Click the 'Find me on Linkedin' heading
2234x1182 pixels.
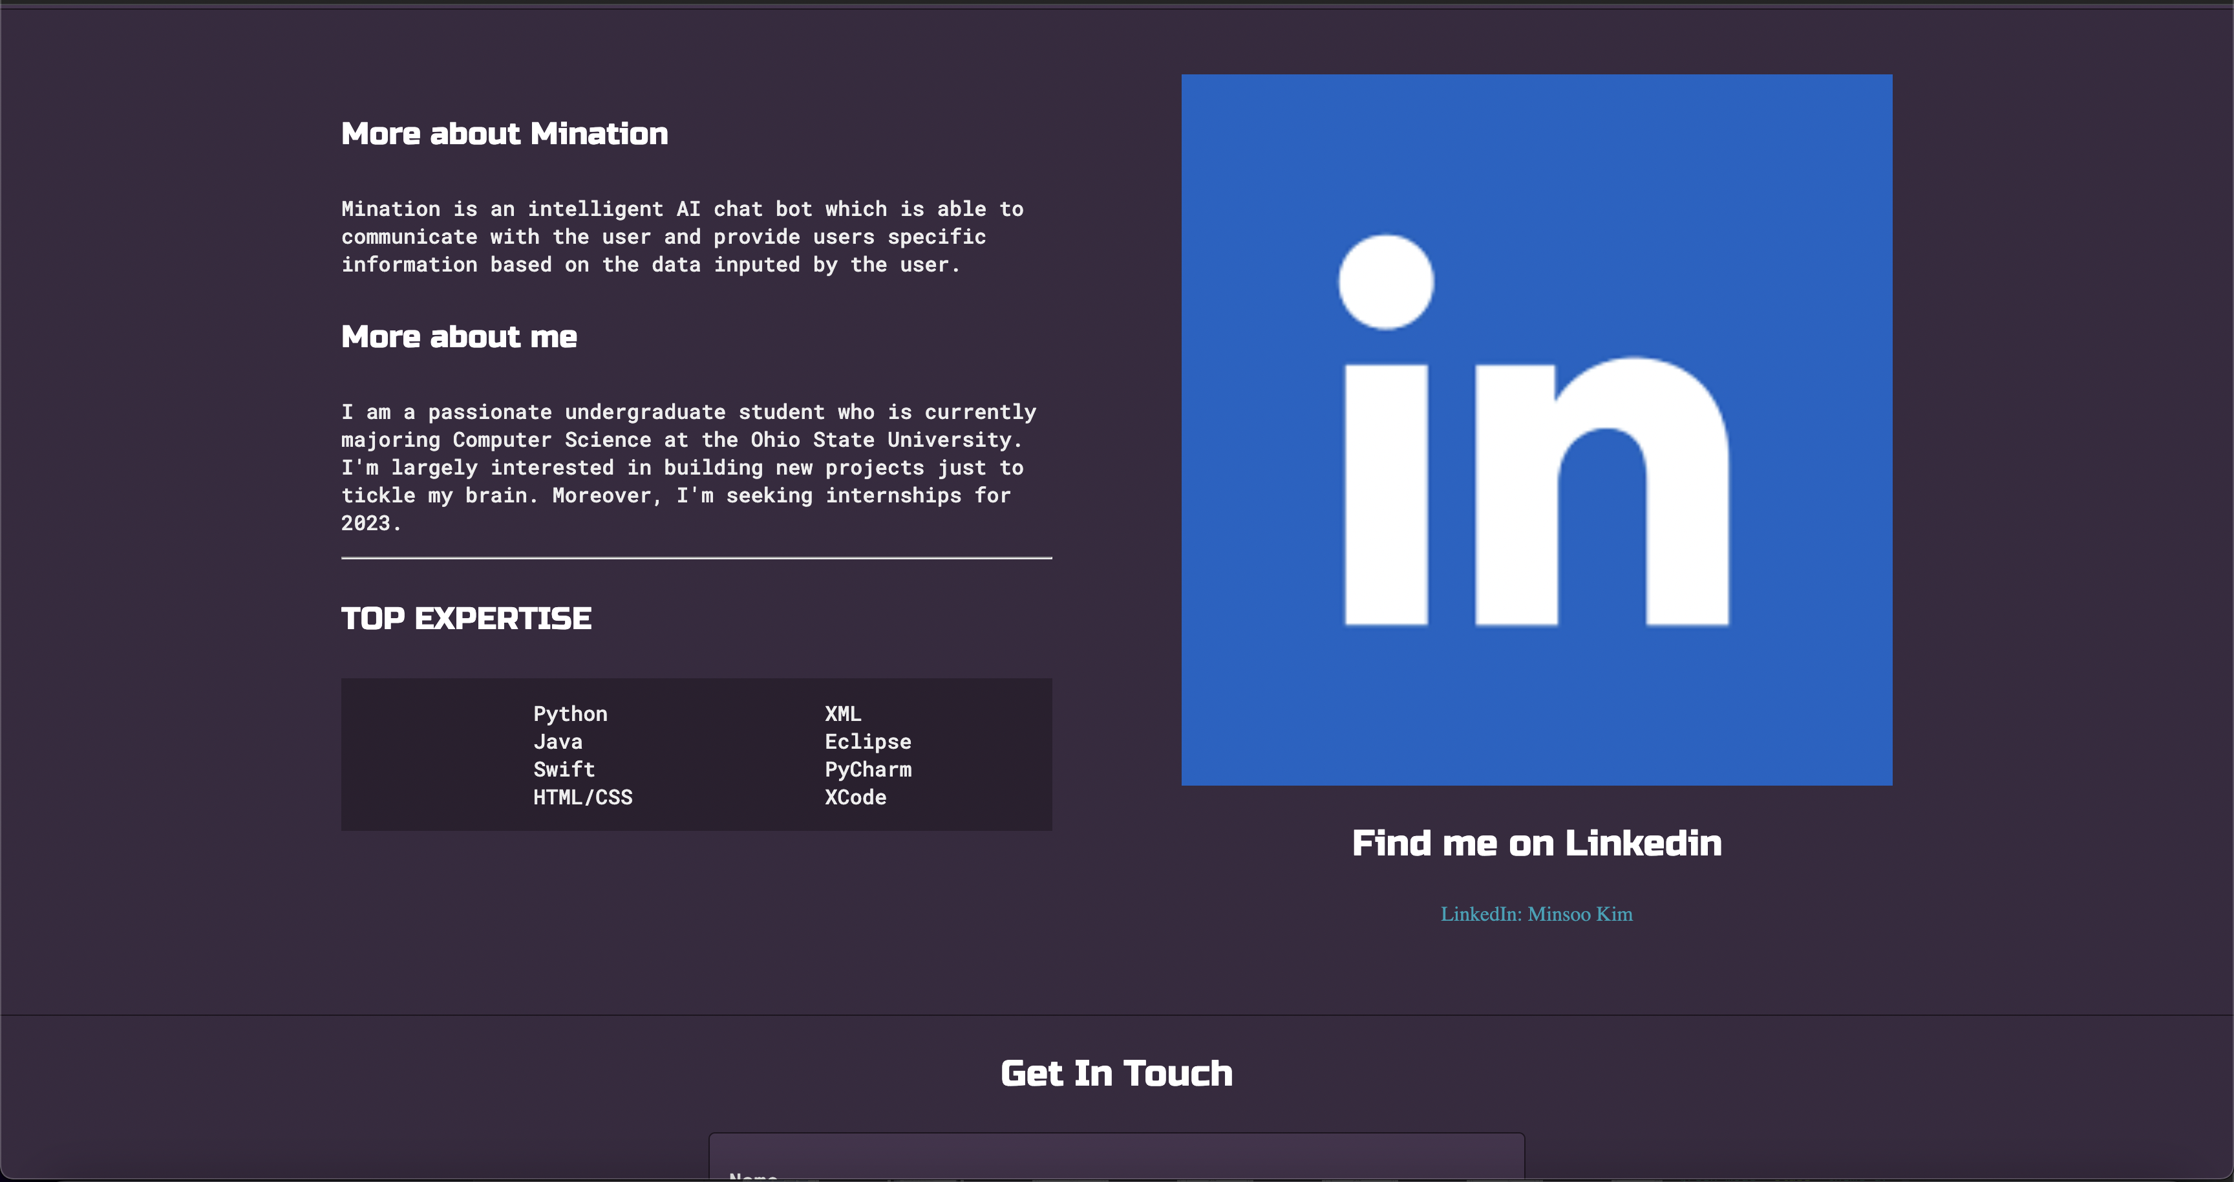coord(1536,843)
